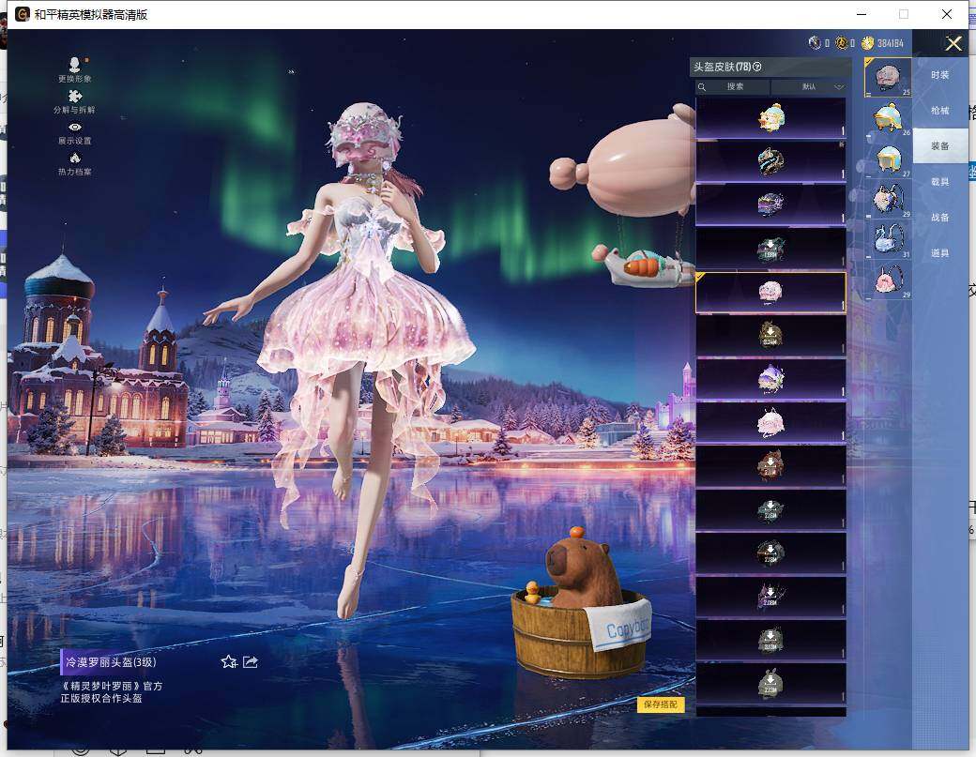
Task: Click the gold coin balance 384184
Action: [x=890, y=43]
